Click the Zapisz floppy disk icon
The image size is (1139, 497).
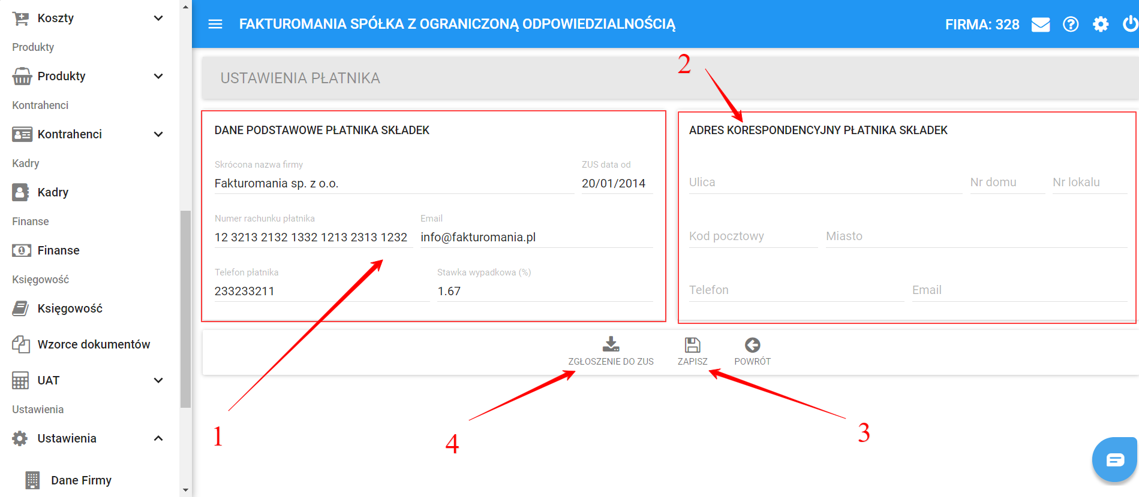coord(692,345)
